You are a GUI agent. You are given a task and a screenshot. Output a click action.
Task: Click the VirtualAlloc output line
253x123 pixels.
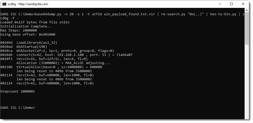(51, 67)
